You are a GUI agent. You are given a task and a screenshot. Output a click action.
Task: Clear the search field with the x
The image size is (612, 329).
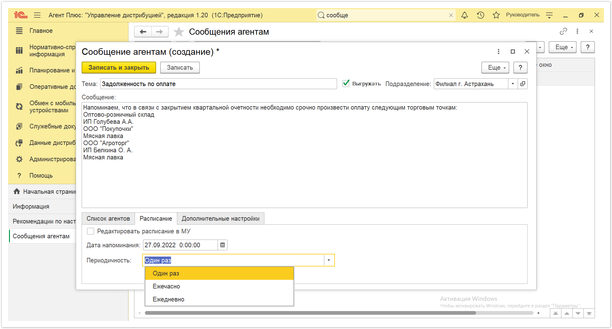(x=451, y=15)
